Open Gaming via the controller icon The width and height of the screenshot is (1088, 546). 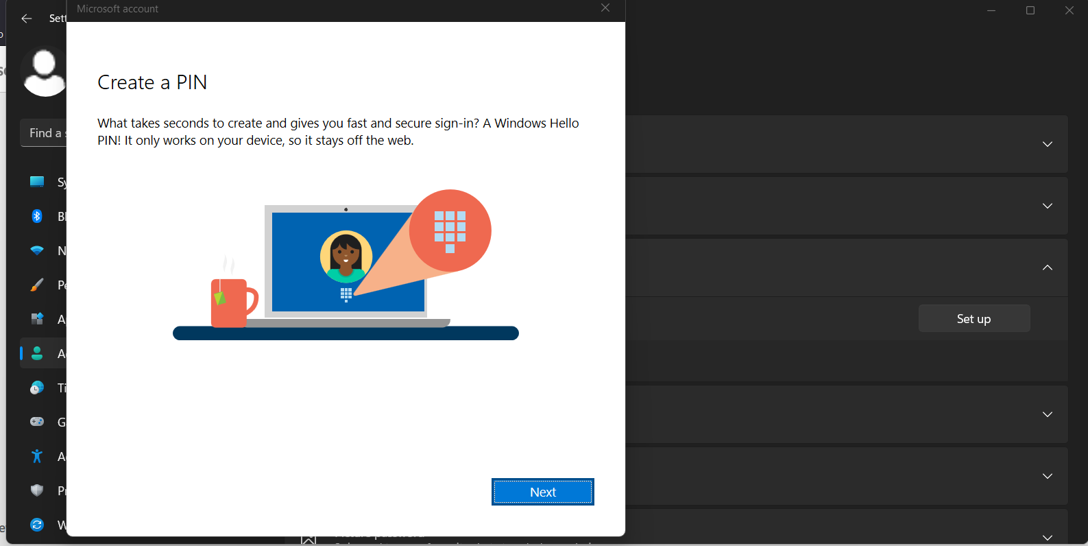(x=37, y=422)
